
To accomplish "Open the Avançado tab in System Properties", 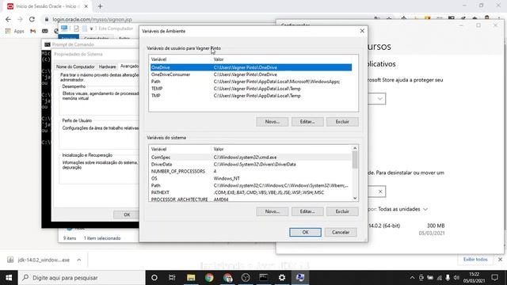I will (x=129, y=66).
